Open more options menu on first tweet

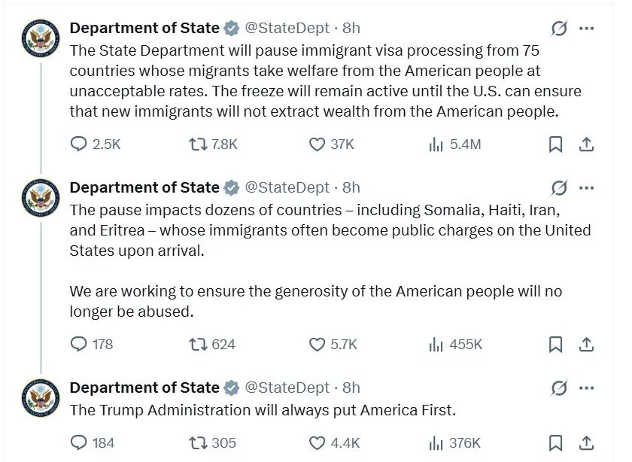[x=587, y=29]
